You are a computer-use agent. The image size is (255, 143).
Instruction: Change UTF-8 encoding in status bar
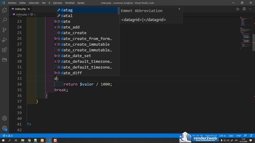(x=222, y=136)
